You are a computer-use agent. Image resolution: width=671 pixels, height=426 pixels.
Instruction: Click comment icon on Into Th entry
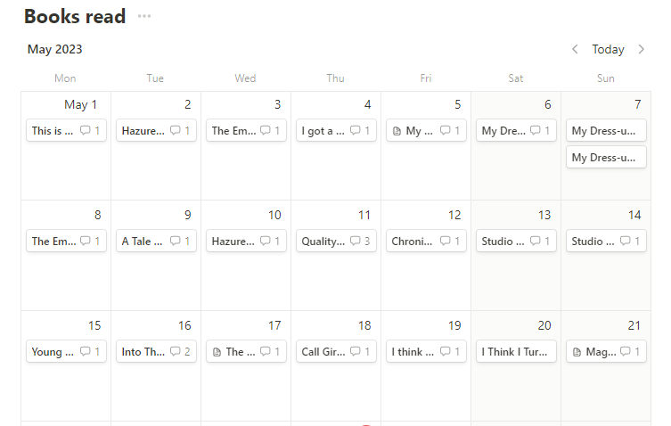[x=176, y=352]
